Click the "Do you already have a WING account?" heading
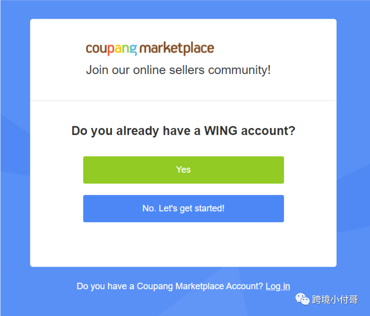The width and height of the screenshot is (370, 316). coord(183,131)
